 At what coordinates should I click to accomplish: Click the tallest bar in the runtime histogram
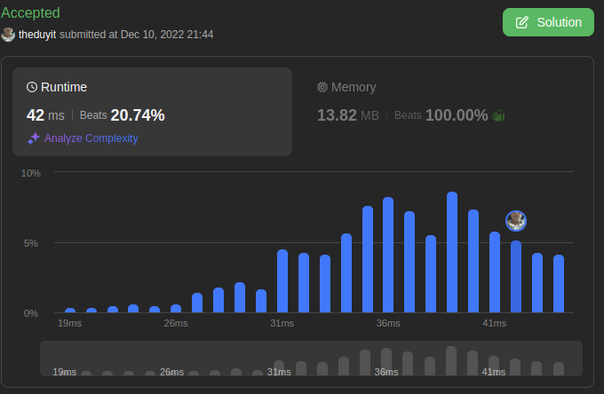pos(452,253)
